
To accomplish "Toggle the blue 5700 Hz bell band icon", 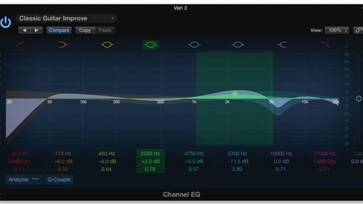I will 238,45.
